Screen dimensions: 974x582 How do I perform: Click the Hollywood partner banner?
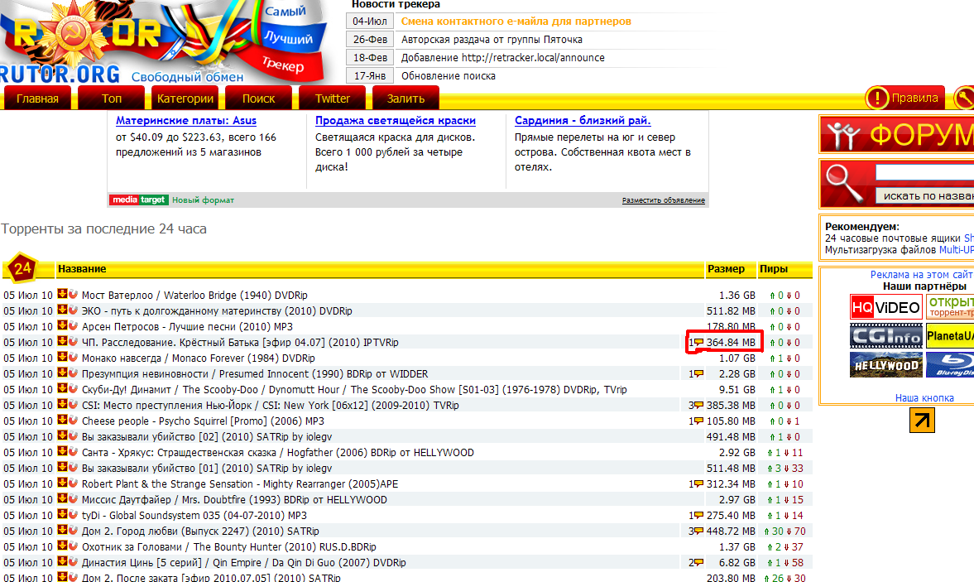coord(885,365)
